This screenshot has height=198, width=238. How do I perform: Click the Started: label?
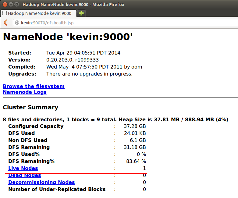[20, 53]
